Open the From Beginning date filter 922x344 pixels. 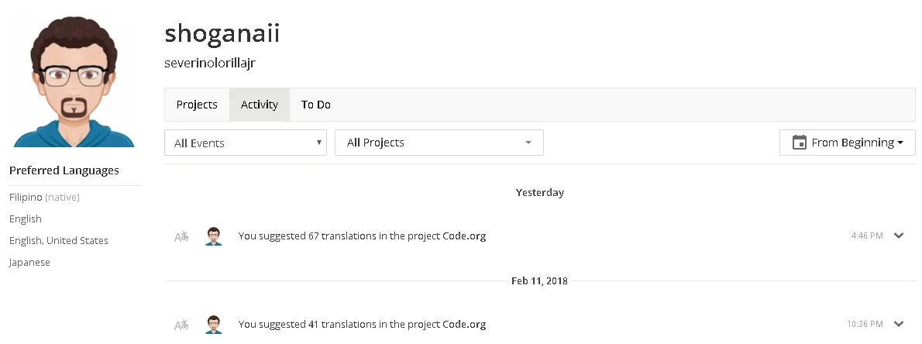click(x=848, y=143)
